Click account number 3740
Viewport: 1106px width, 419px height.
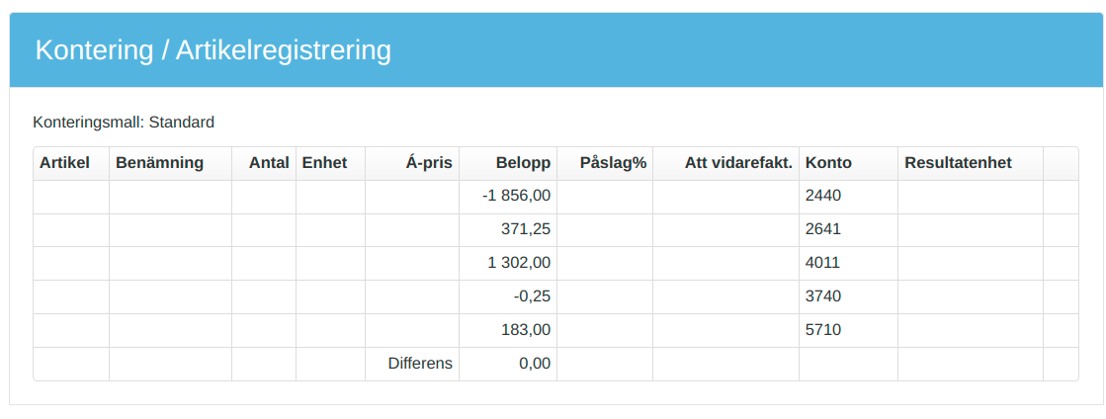823,296
